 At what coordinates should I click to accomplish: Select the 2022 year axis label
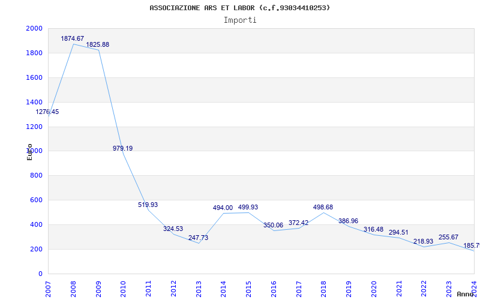point(424,289)
